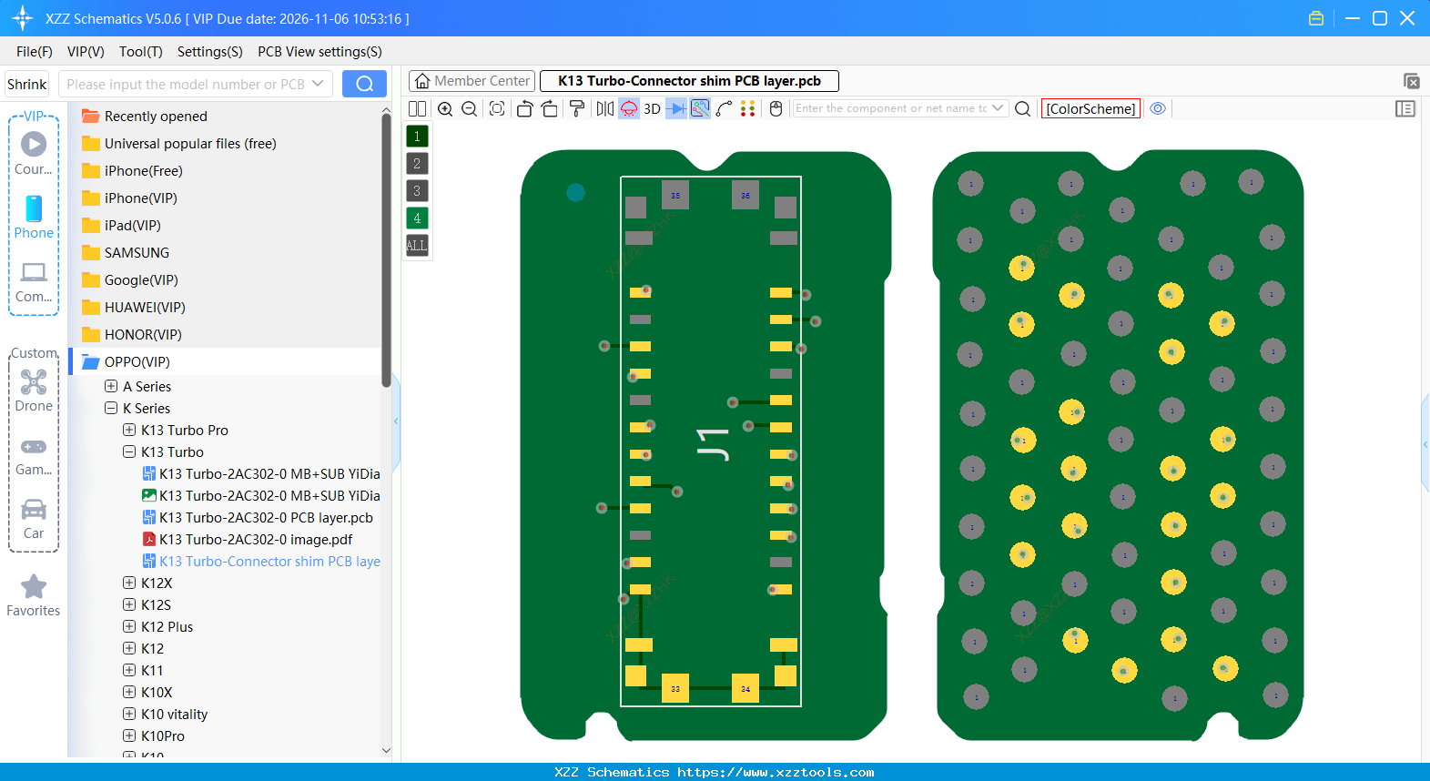The width and height of the screenshot is (1430, 781).
Task: Select the paint roller tool
Action: point(577,108)
